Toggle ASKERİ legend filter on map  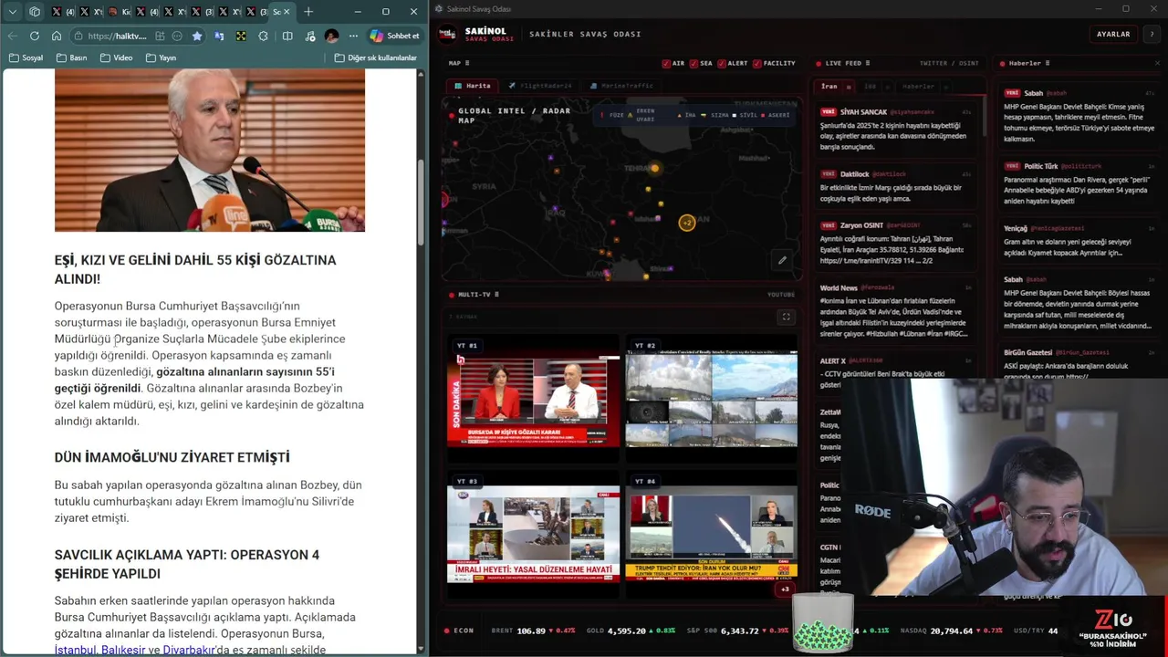775,116
